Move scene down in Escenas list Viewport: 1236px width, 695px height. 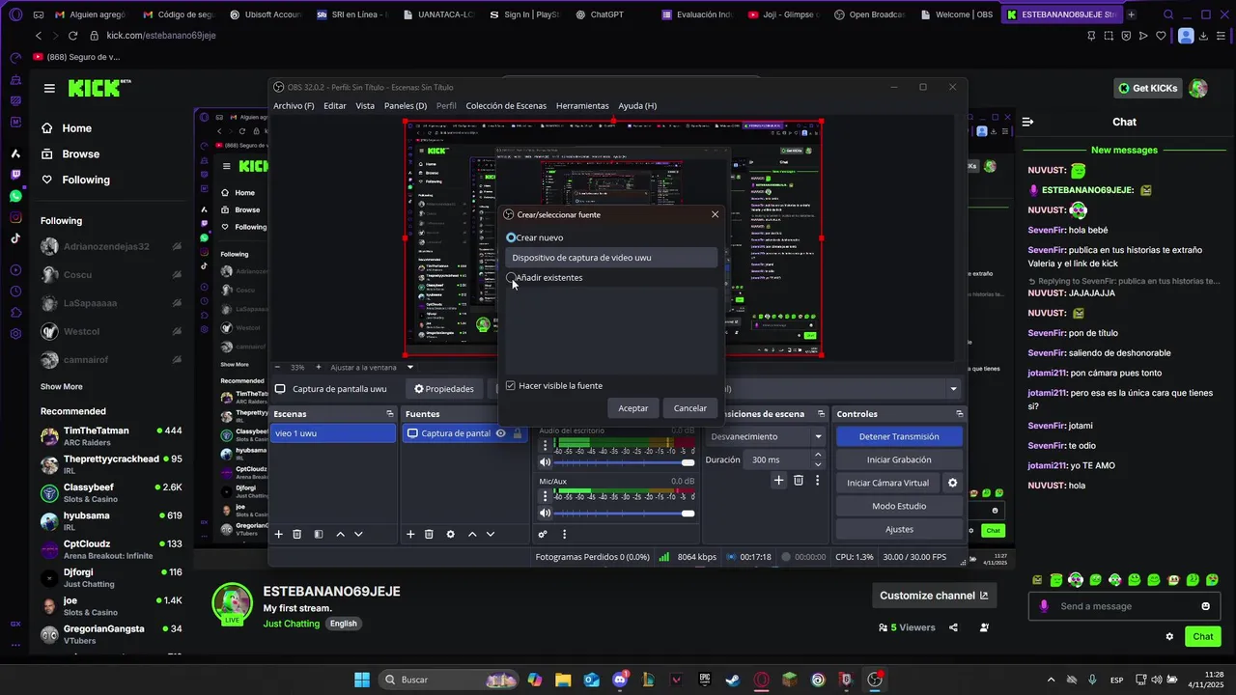coord(358,534)
